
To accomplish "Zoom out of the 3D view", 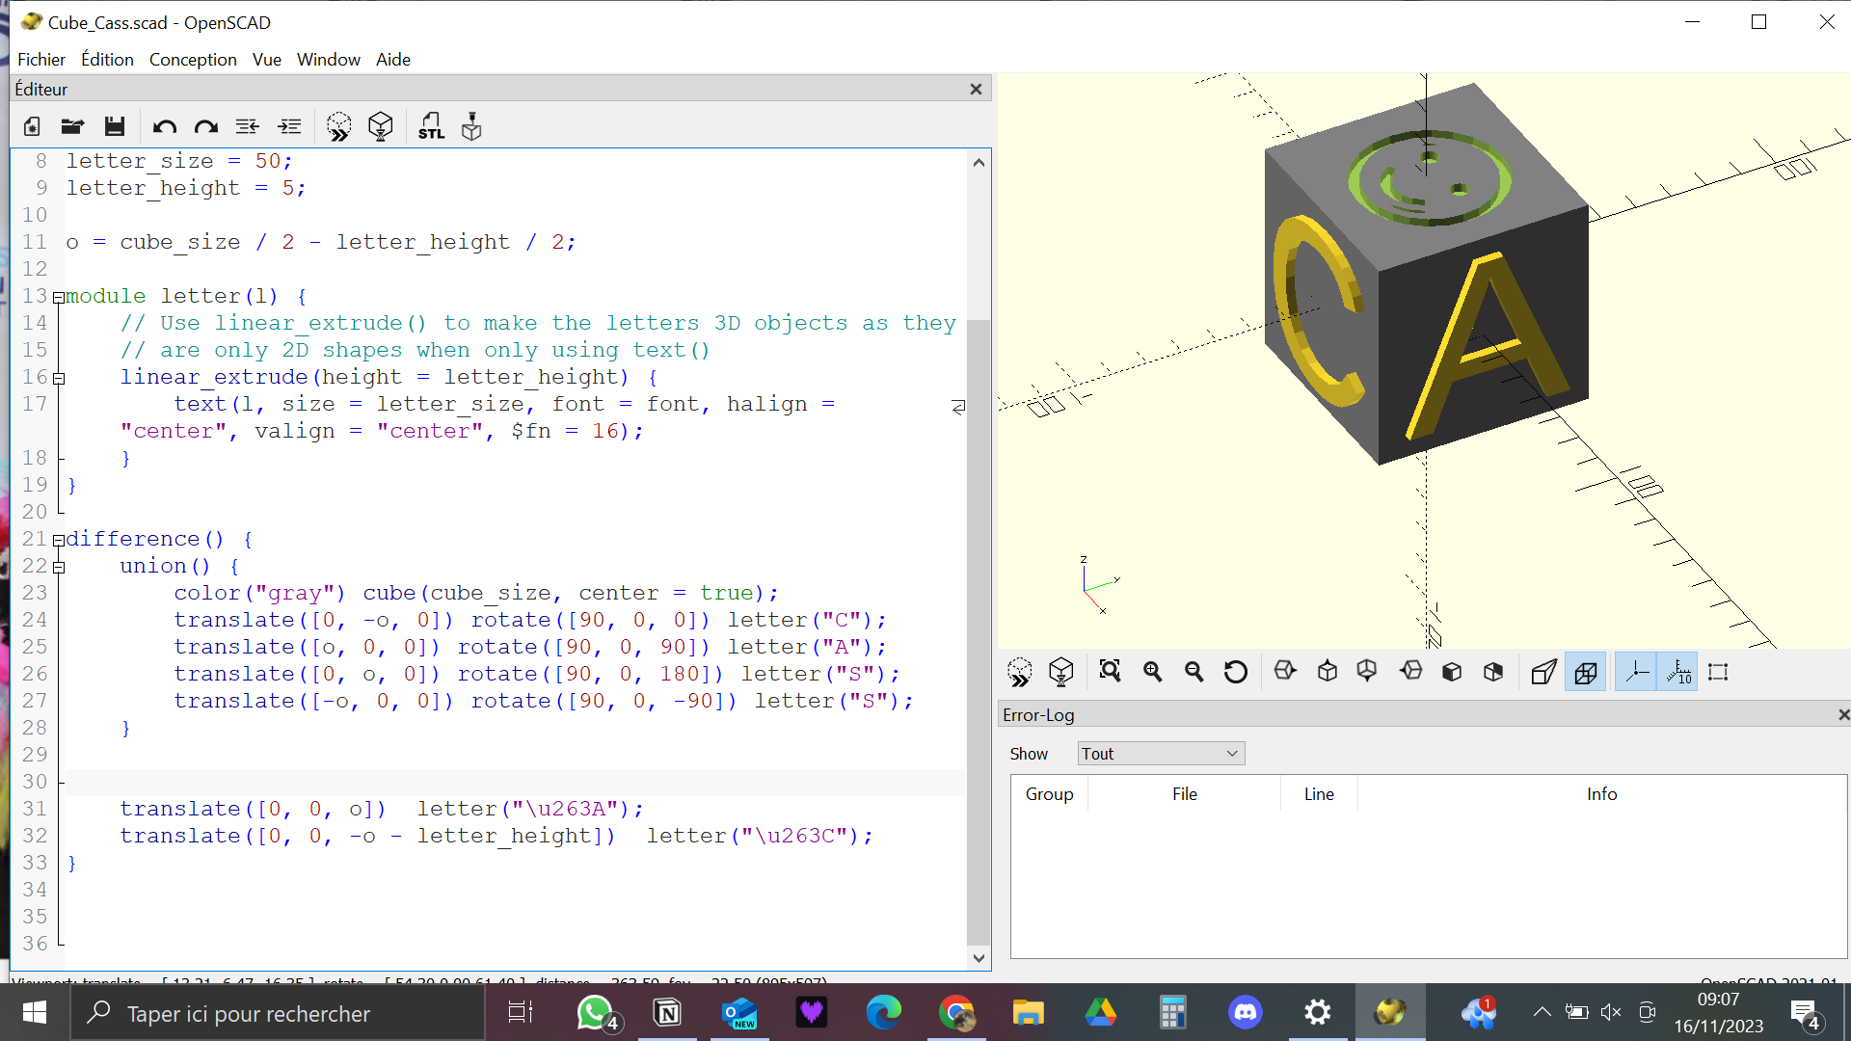I will [x=1194, y=672].
